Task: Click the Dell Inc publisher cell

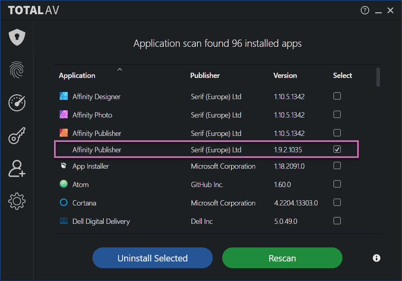Action: pyautogui.click(x=202, y=221)
